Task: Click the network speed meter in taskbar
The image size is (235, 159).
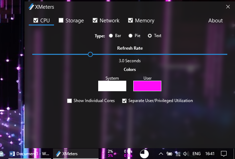Action: 128,153
